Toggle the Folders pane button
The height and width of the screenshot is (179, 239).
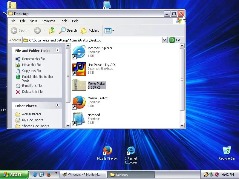90,30
